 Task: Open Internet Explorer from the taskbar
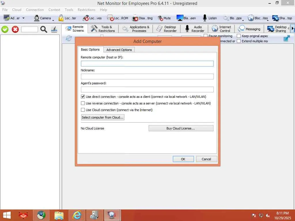(x=77, y=215)
